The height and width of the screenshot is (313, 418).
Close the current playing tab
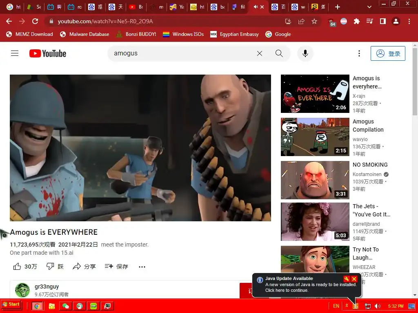click(262, 7)
